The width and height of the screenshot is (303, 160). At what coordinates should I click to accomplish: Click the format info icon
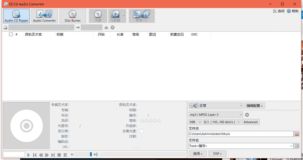tap(247, 115)
